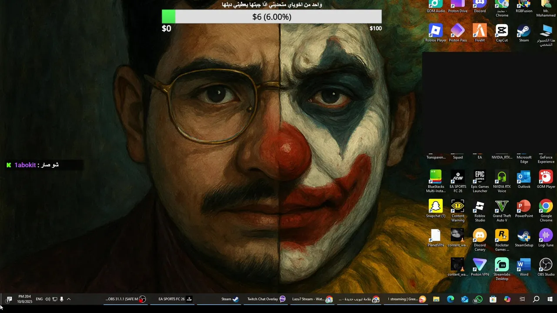Select the BlueStacks Multi-Instance icon
Viewport: 557px width, 313px height.
point(436,181)
